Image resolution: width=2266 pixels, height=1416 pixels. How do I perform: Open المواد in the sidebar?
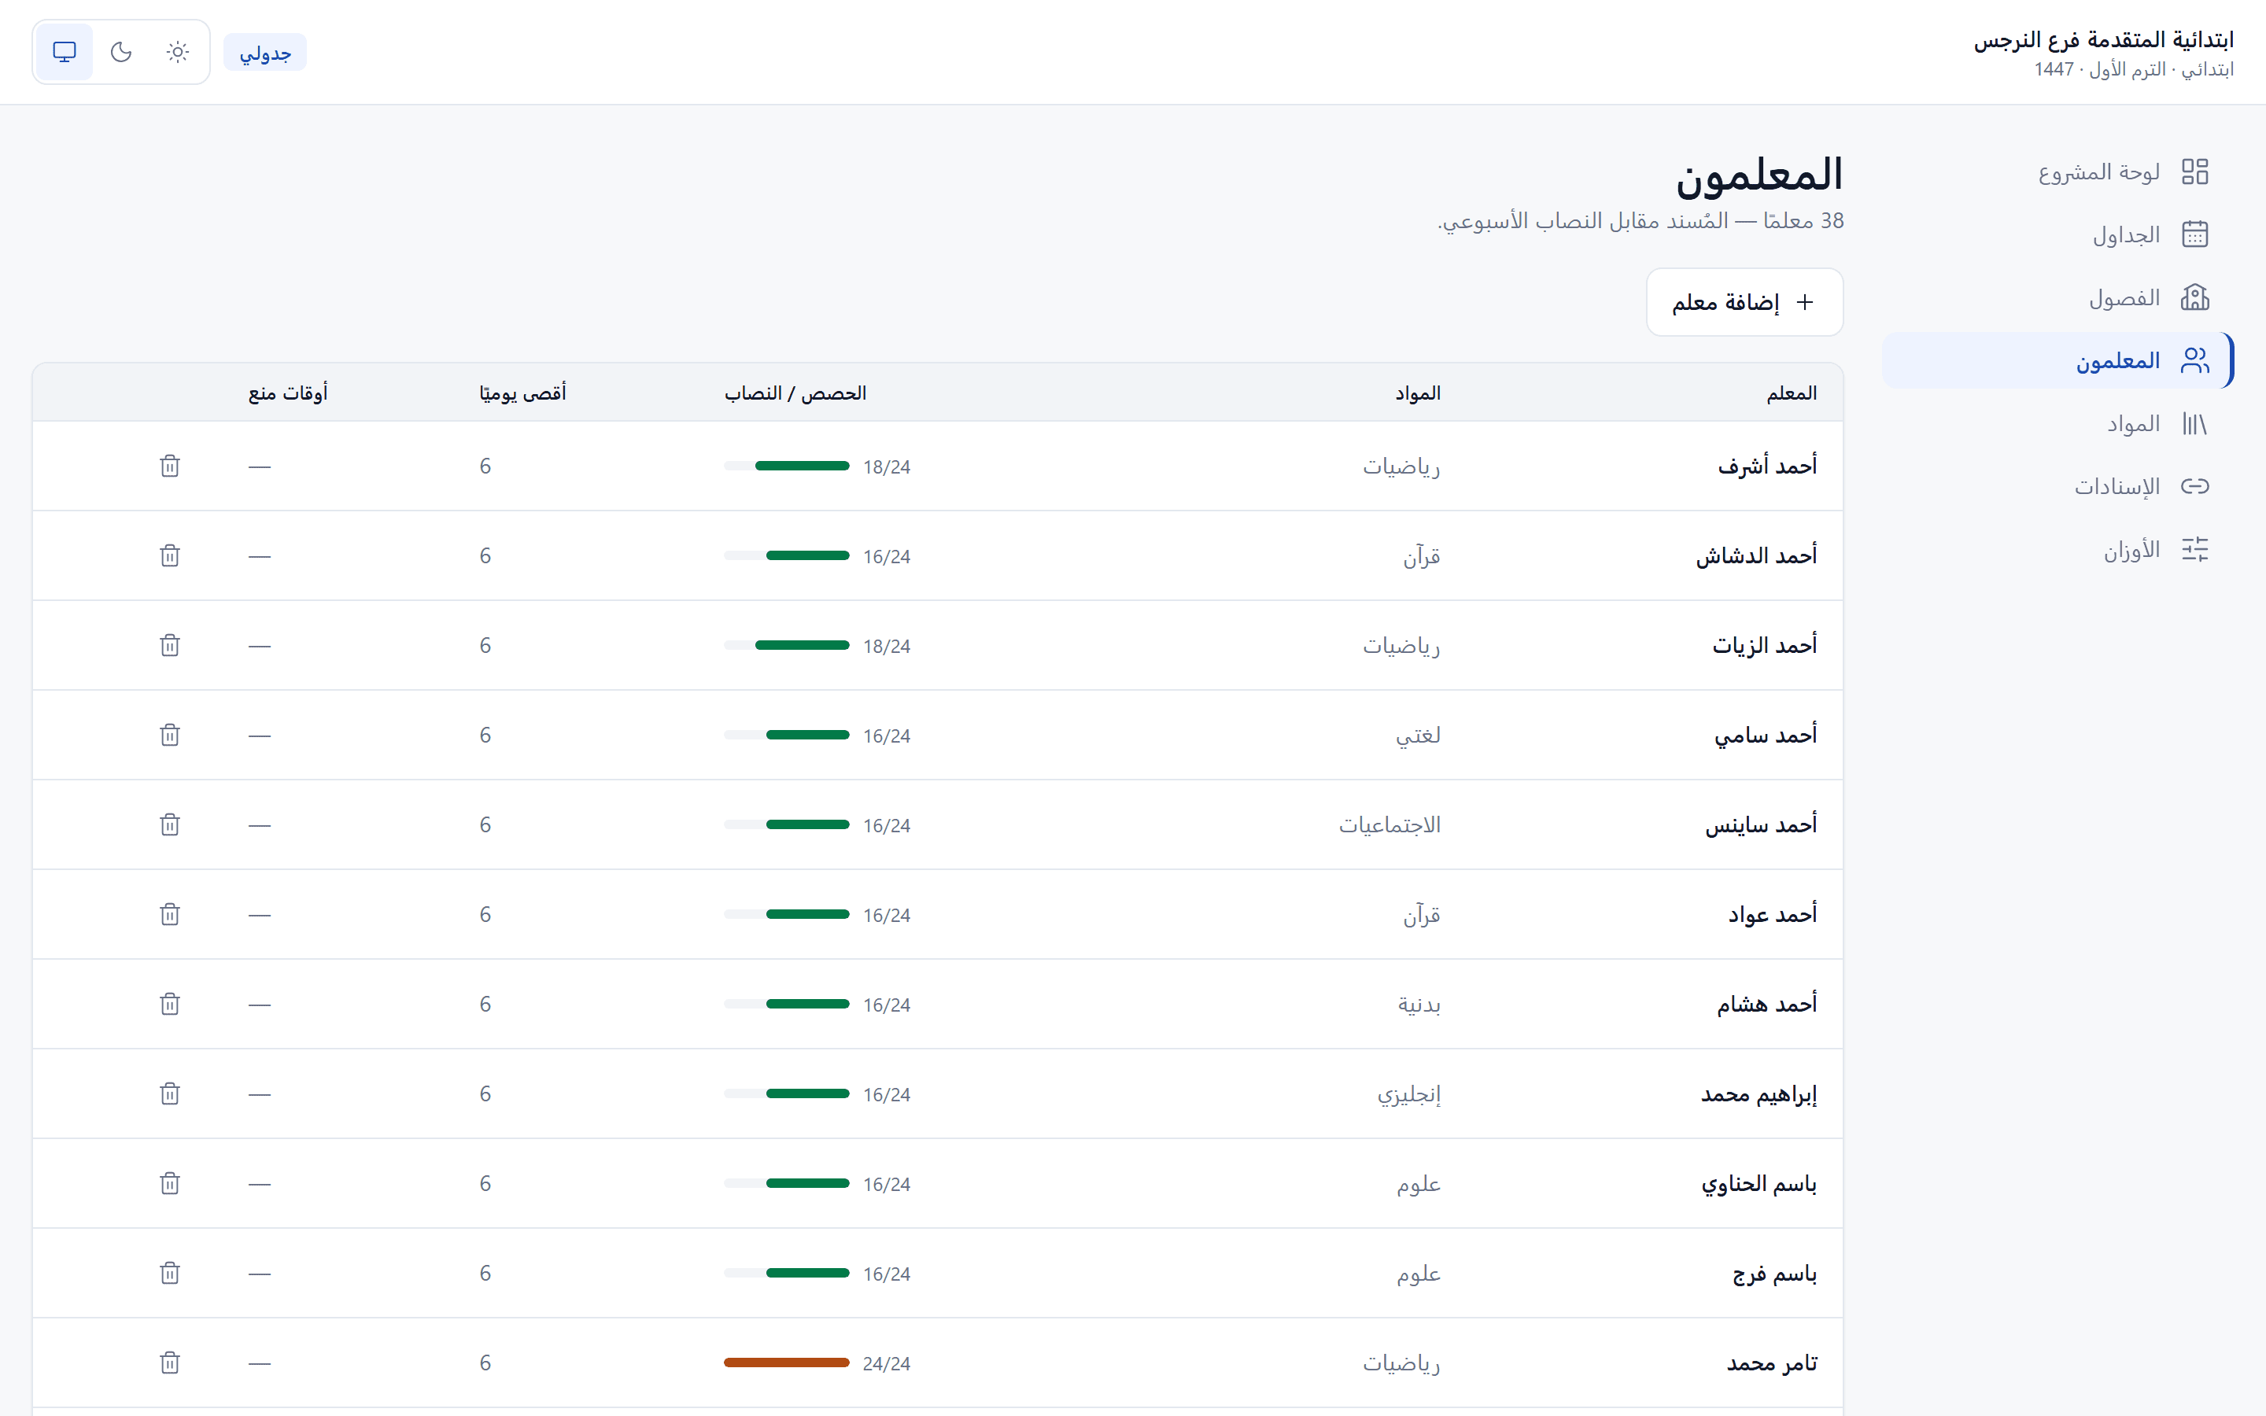[2057, 423]
